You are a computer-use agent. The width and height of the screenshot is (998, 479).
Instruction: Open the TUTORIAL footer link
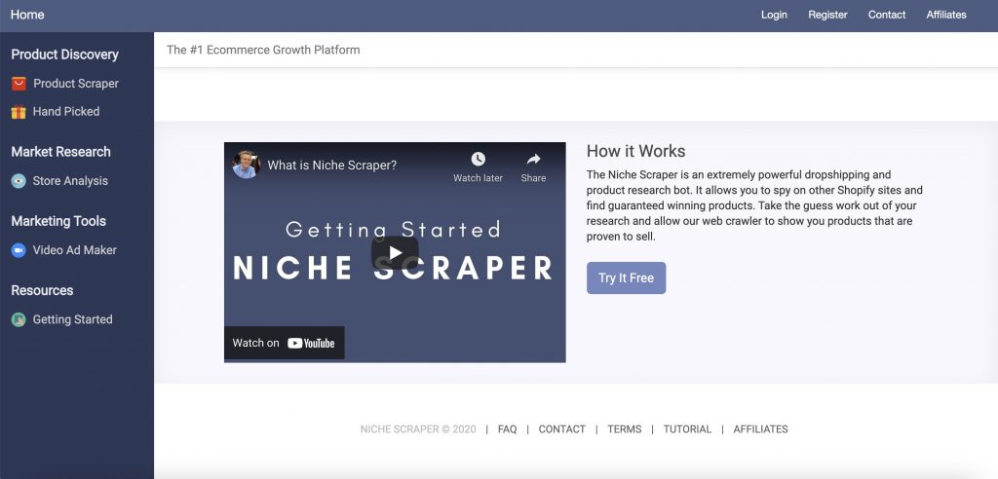(687, 429)
